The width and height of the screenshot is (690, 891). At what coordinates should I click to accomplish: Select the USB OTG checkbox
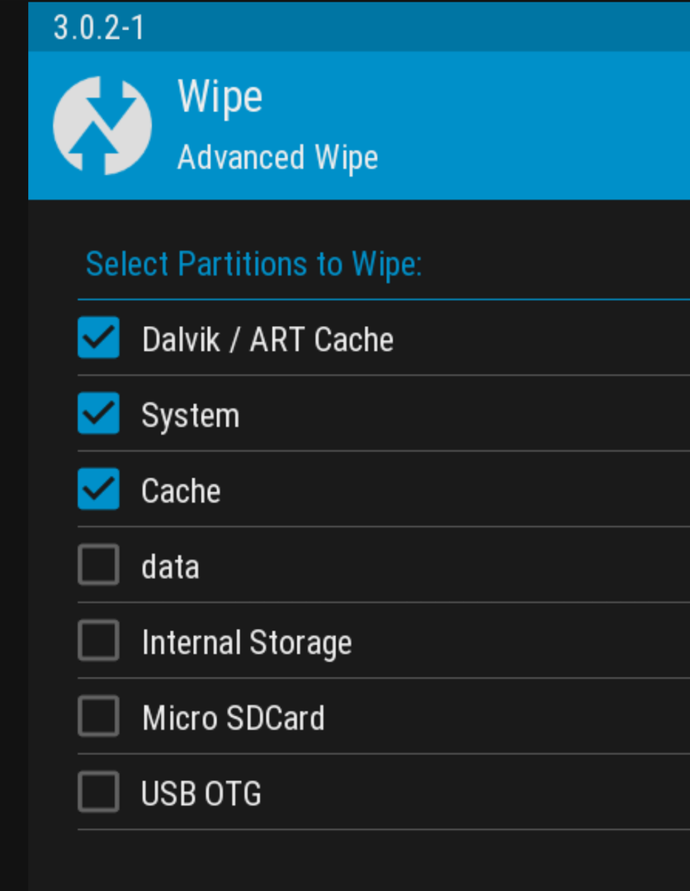point(98,791)
